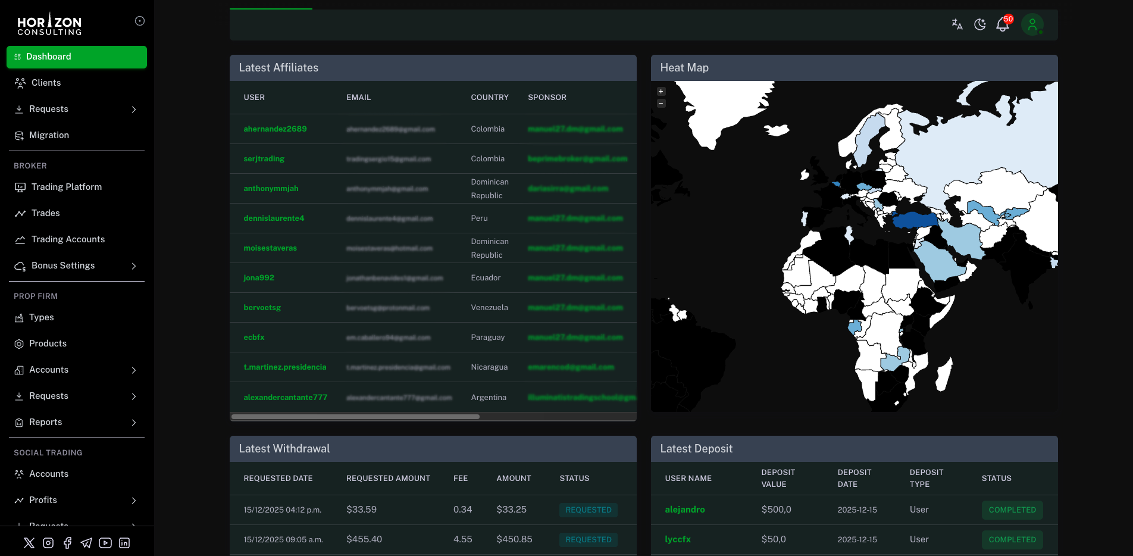The image size is (1133, 556).
Task: Click the REQUESTED status badge for $33.59 withdrawal
Action: (588, 510)
